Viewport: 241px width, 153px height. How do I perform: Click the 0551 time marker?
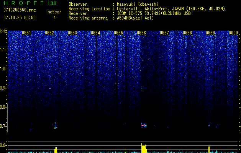(x=26, y=33)
